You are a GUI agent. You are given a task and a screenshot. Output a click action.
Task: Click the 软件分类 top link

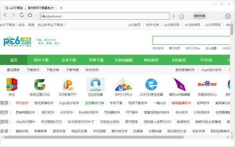tap(152, 25)
